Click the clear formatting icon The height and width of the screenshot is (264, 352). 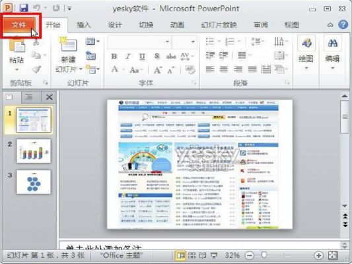tap(190, 70)
